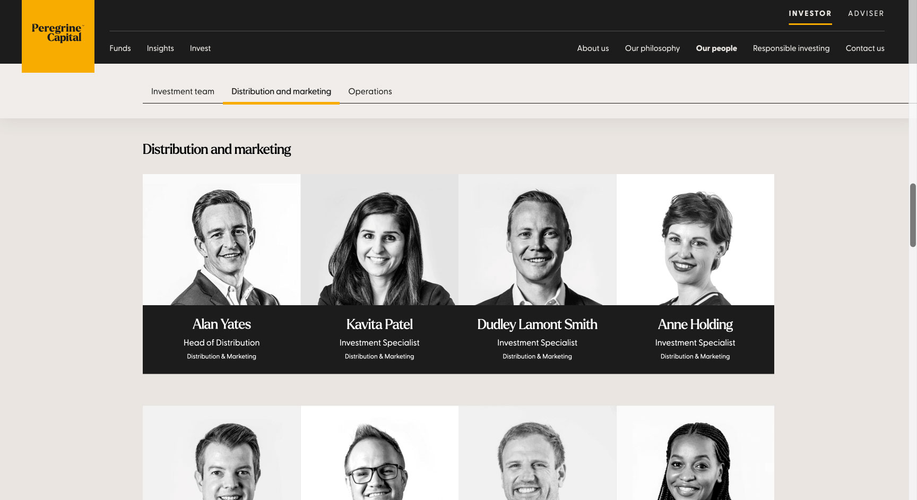Screen dimensions: 917x500
Task: Click the Anne Holding name heading
Action: pos(695,324)
